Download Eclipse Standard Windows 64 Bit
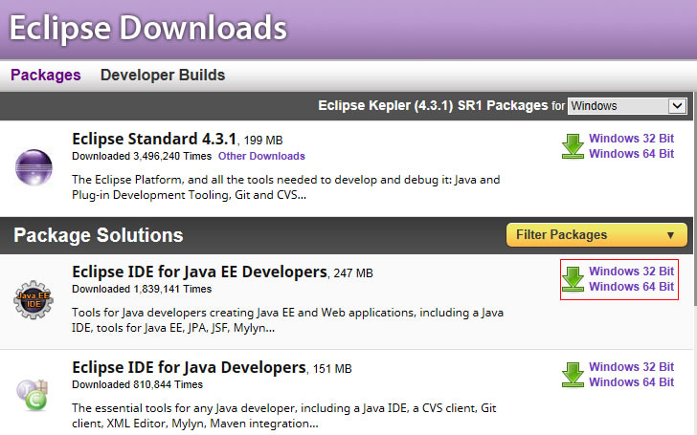697x435 pixels. click(631, 154)
